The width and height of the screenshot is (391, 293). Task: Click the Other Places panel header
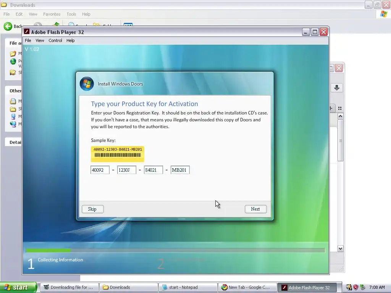(x=14, y=91)
